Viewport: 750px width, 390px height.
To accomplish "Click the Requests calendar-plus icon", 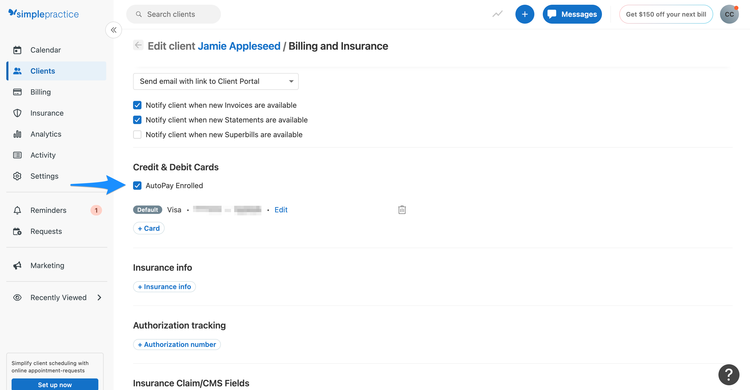I will (17, 231).
